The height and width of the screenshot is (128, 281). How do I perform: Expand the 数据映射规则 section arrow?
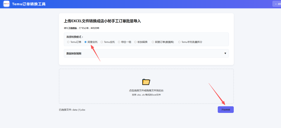tap(225, 53)
